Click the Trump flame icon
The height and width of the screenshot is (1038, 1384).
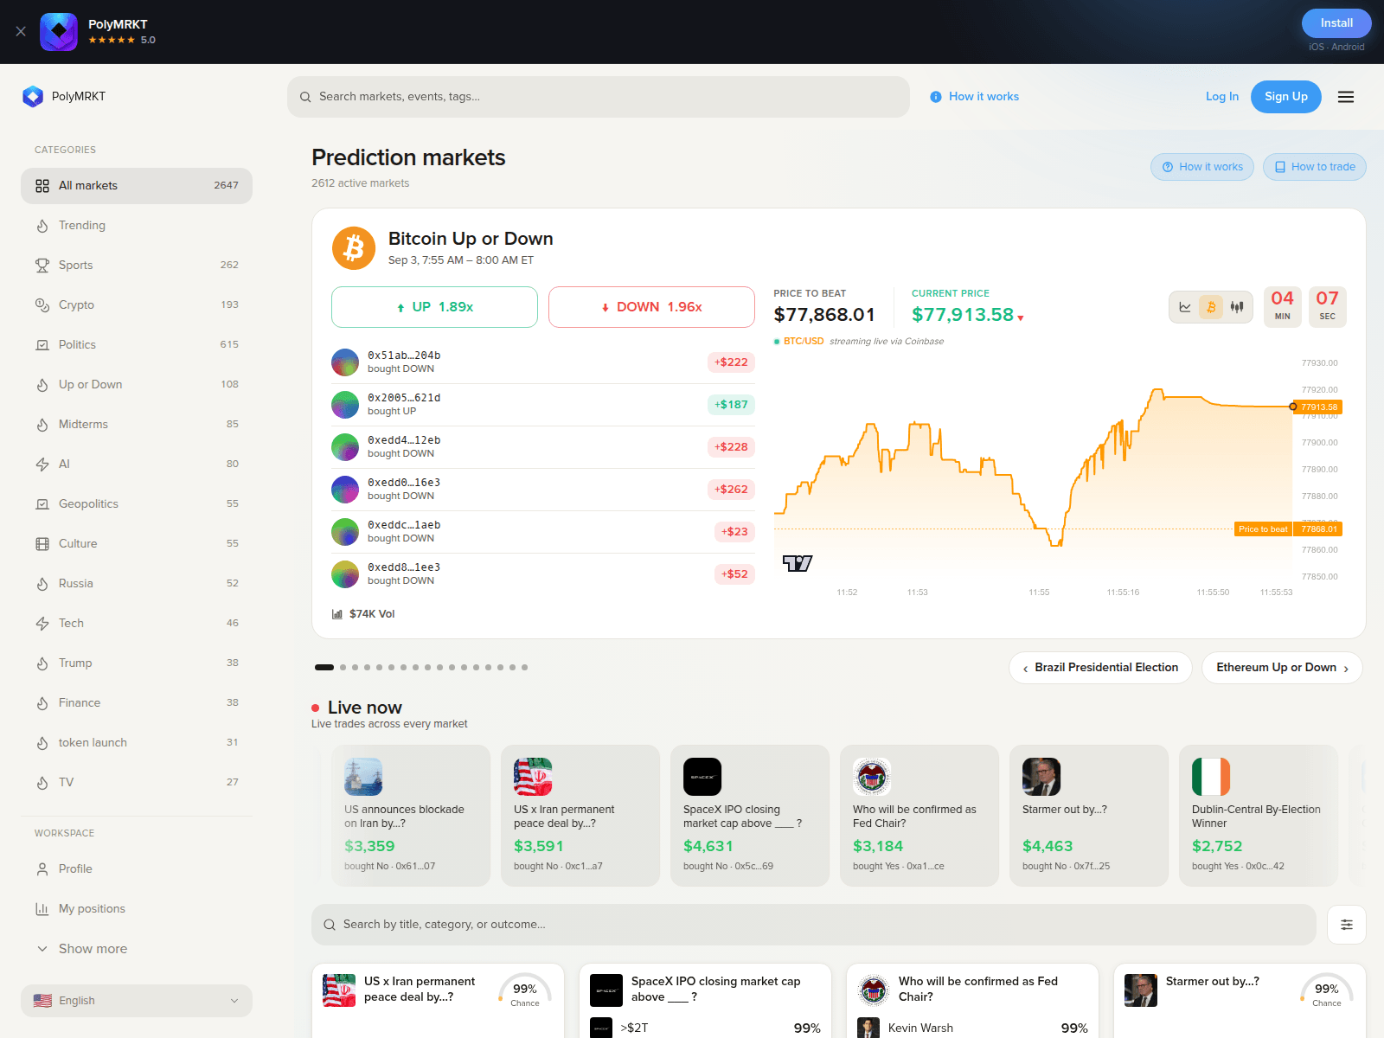coord(42,663)
